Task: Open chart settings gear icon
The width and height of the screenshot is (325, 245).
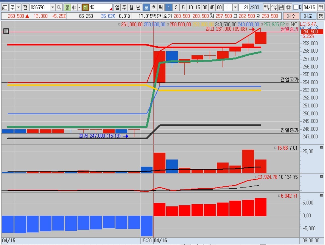Action: (x=288, y=7)
